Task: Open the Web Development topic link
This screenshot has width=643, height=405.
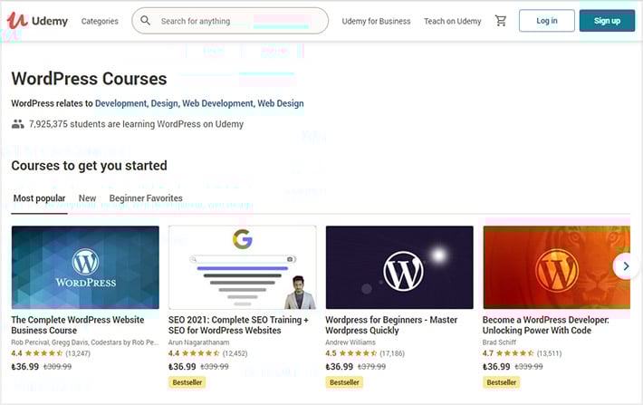Action: click(218, 103)
